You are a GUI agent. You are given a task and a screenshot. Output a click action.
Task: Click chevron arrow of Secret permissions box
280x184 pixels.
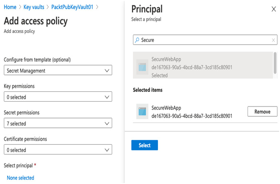[107, 123]
